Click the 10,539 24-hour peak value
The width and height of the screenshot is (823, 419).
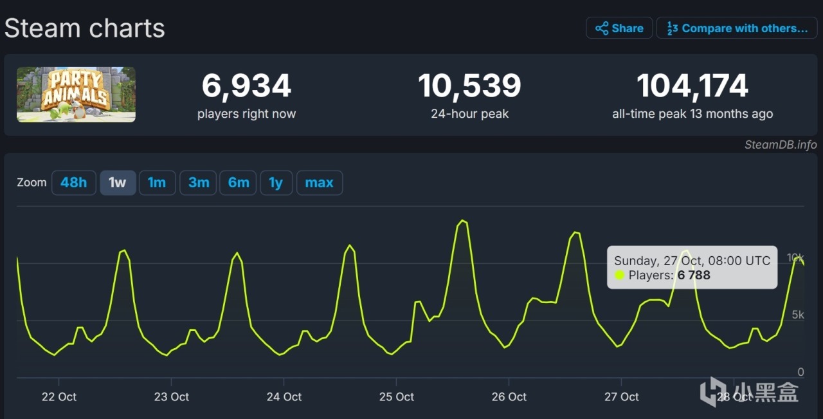(x=469, y=86)
